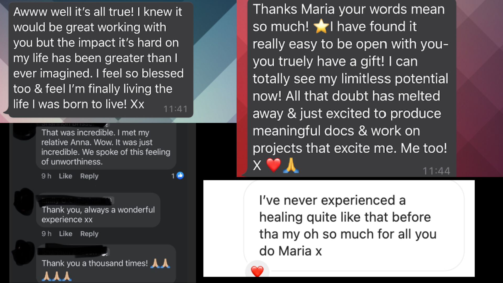
Task: Select the 'Thanks Maria' chat bubble
Action: (x=351, y=88)
